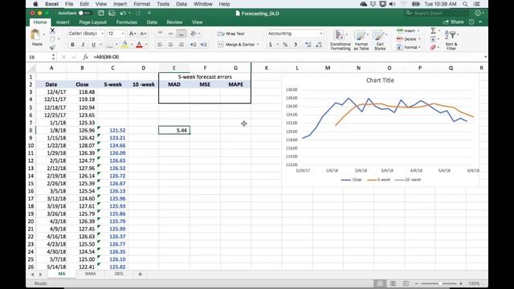Open Cell Styles gallery

(x=380, y=40)
